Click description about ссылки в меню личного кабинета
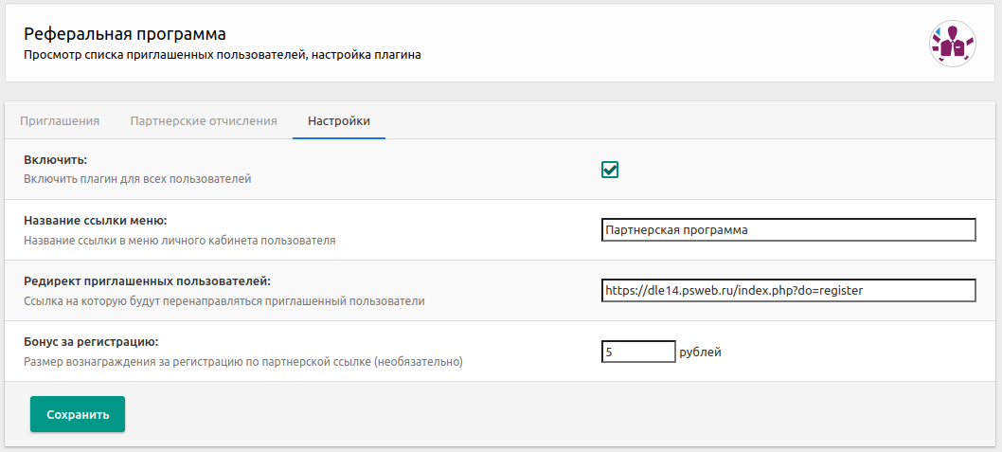The image size is (1002, 452). (x=179, y=241)
